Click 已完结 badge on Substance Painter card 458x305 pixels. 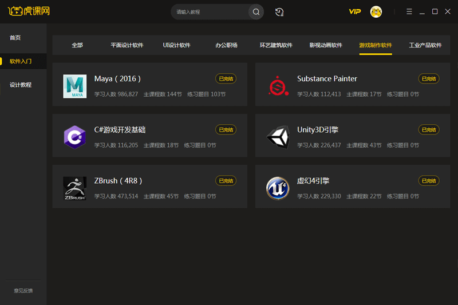coord(429,79)
